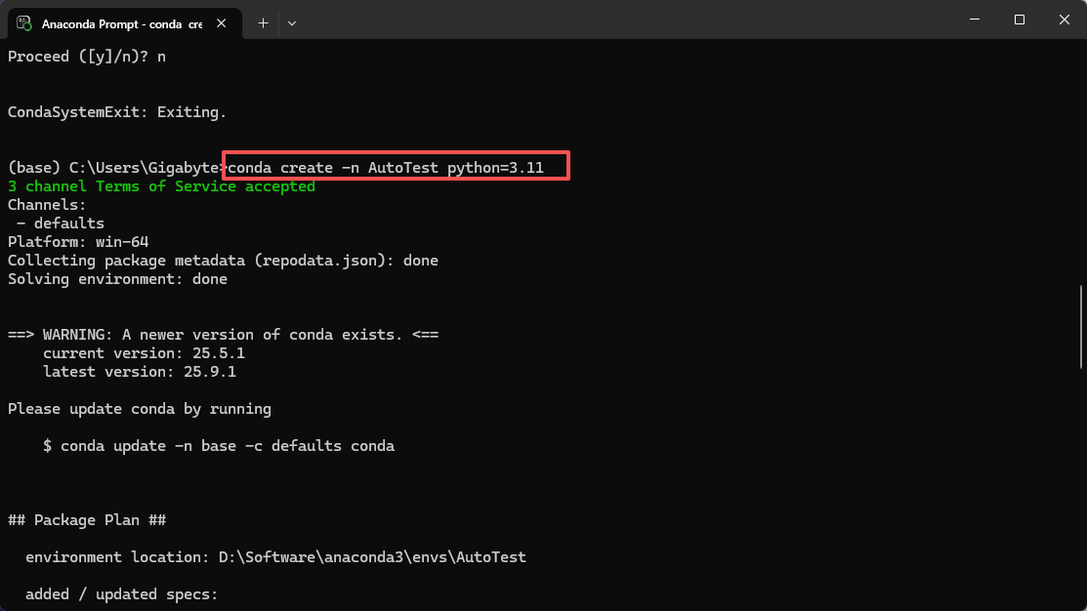Image resolution: width=1087 pixels, height=611 pixels.
Task: Click the '## Package Plan ##' heading
Action: (x=87, y=520)
